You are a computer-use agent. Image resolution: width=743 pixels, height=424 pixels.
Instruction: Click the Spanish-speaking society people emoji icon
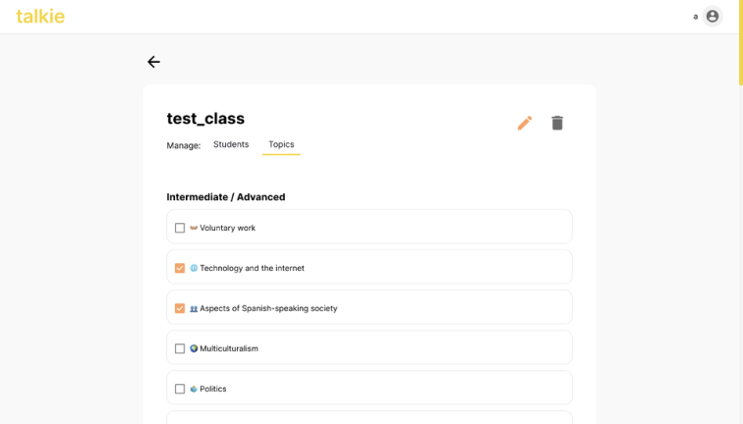point(194,308)
